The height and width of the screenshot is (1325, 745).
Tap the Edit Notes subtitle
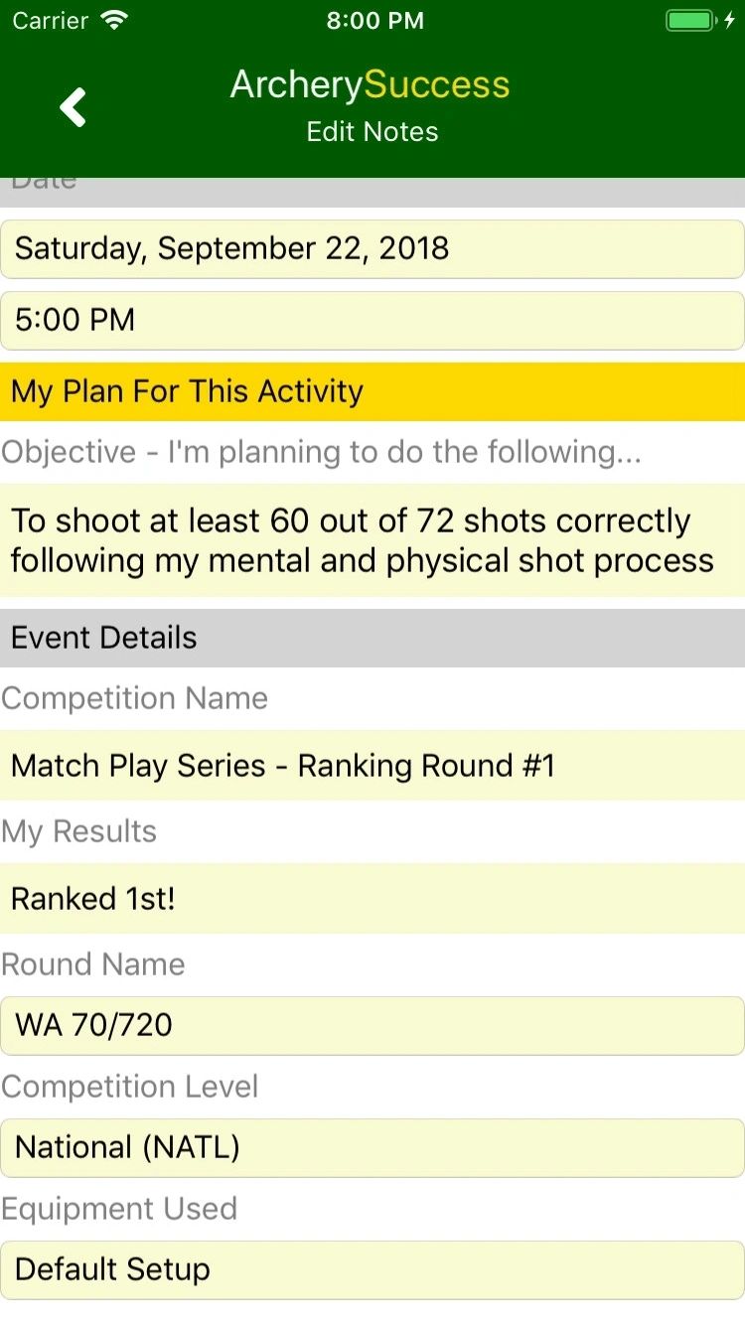[x=372, y=132]
